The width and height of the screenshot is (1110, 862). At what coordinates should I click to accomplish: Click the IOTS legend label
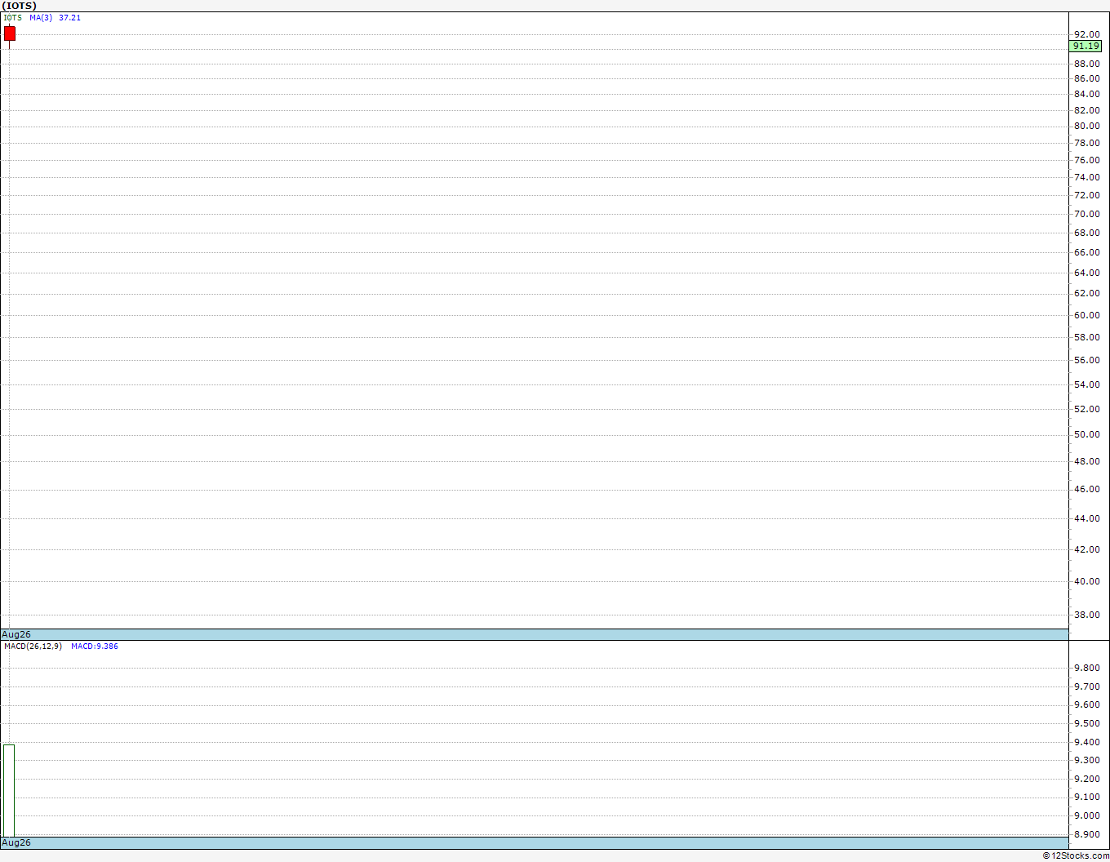click(13, 18)
